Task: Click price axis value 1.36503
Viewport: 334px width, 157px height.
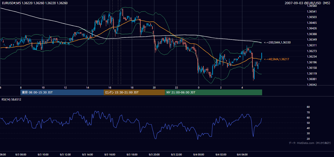Action: click(312, 17)
